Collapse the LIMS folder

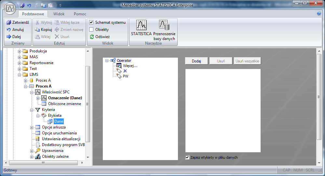pos(19,74)
